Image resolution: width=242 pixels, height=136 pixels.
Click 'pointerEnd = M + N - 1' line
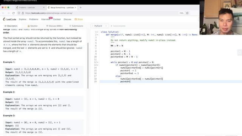pos(124,57)
